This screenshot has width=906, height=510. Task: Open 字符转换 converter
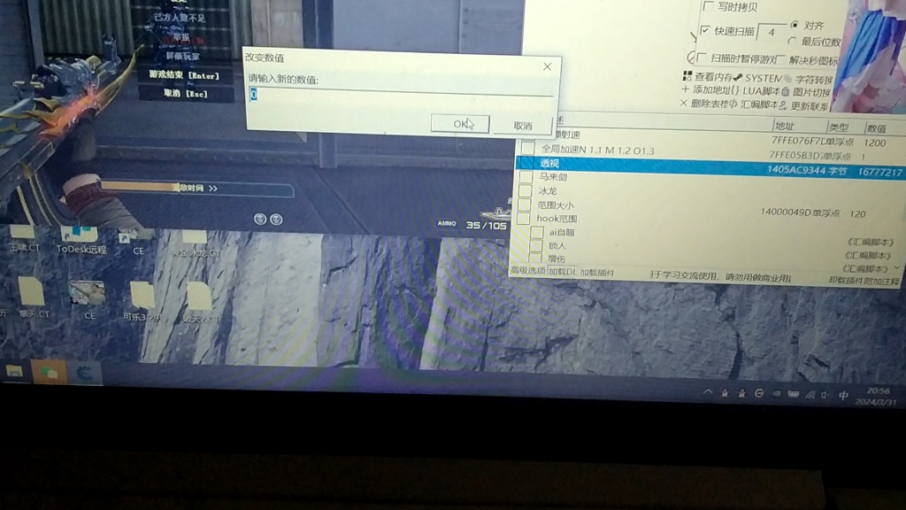click(809, 79)
